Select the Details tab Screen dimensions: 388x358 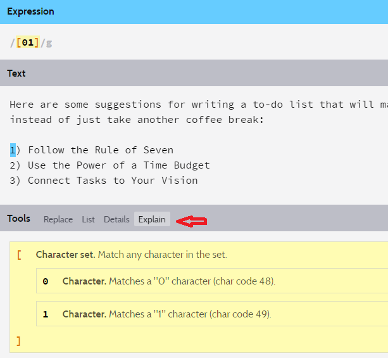(116, 219)
